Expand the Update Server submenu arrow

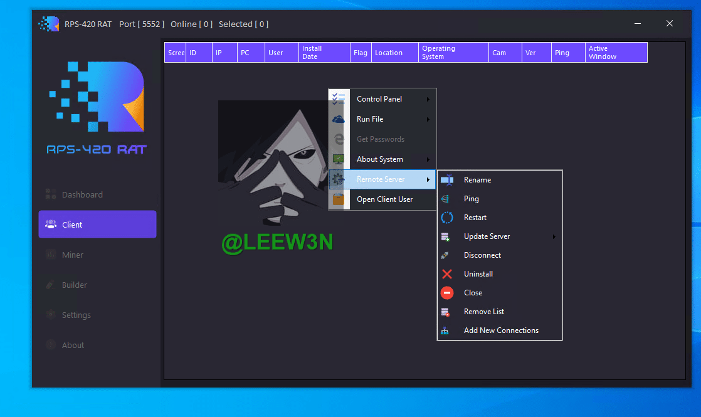[x=554, y=236]
